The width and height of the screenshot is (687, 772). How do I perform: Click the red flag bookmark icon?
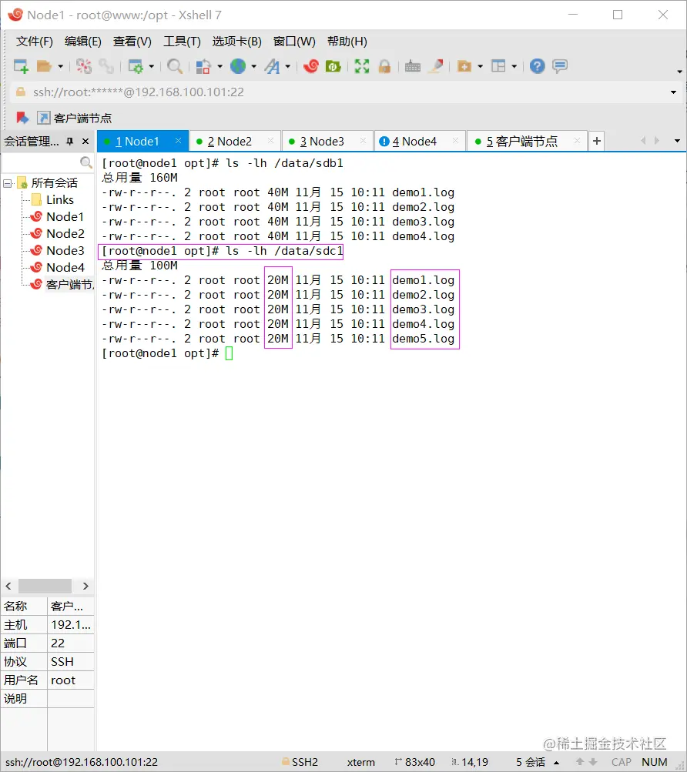22,118
